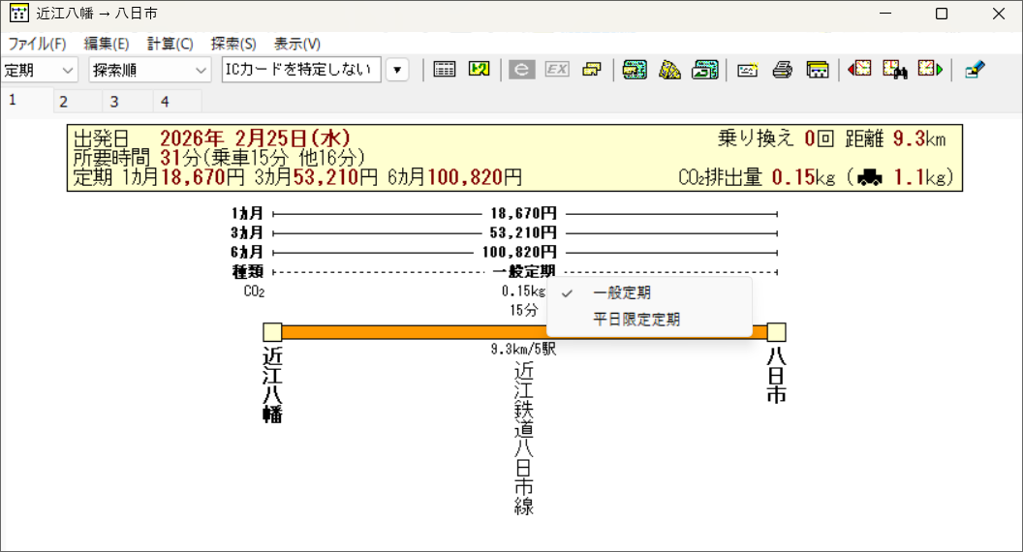Choose 平日限定定期 in the popup menu
The width and height of the screenshot is (1023, 552).
[x=649, y=319]
